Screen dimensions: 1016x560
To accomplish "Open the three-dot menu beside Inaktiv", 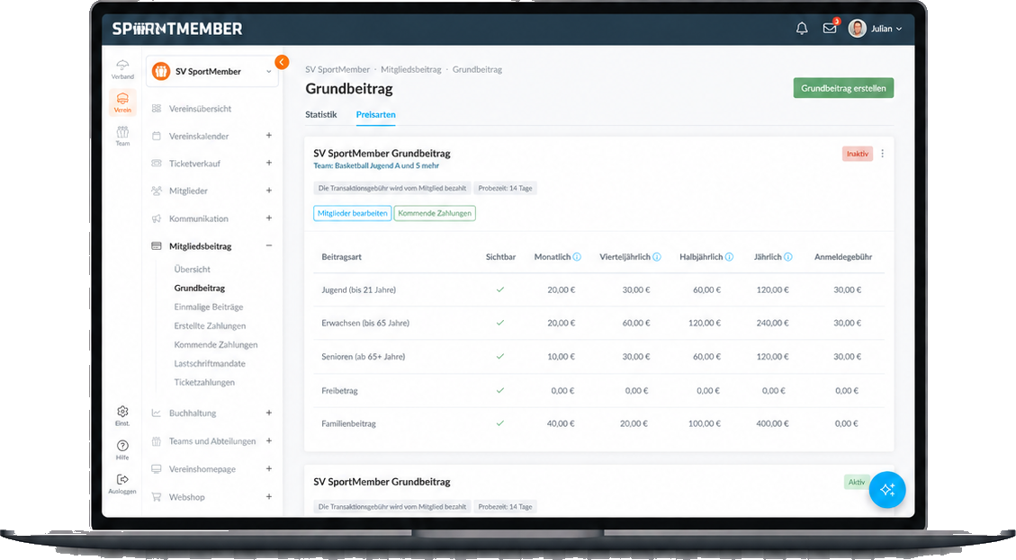I will (x=883, y=154).
